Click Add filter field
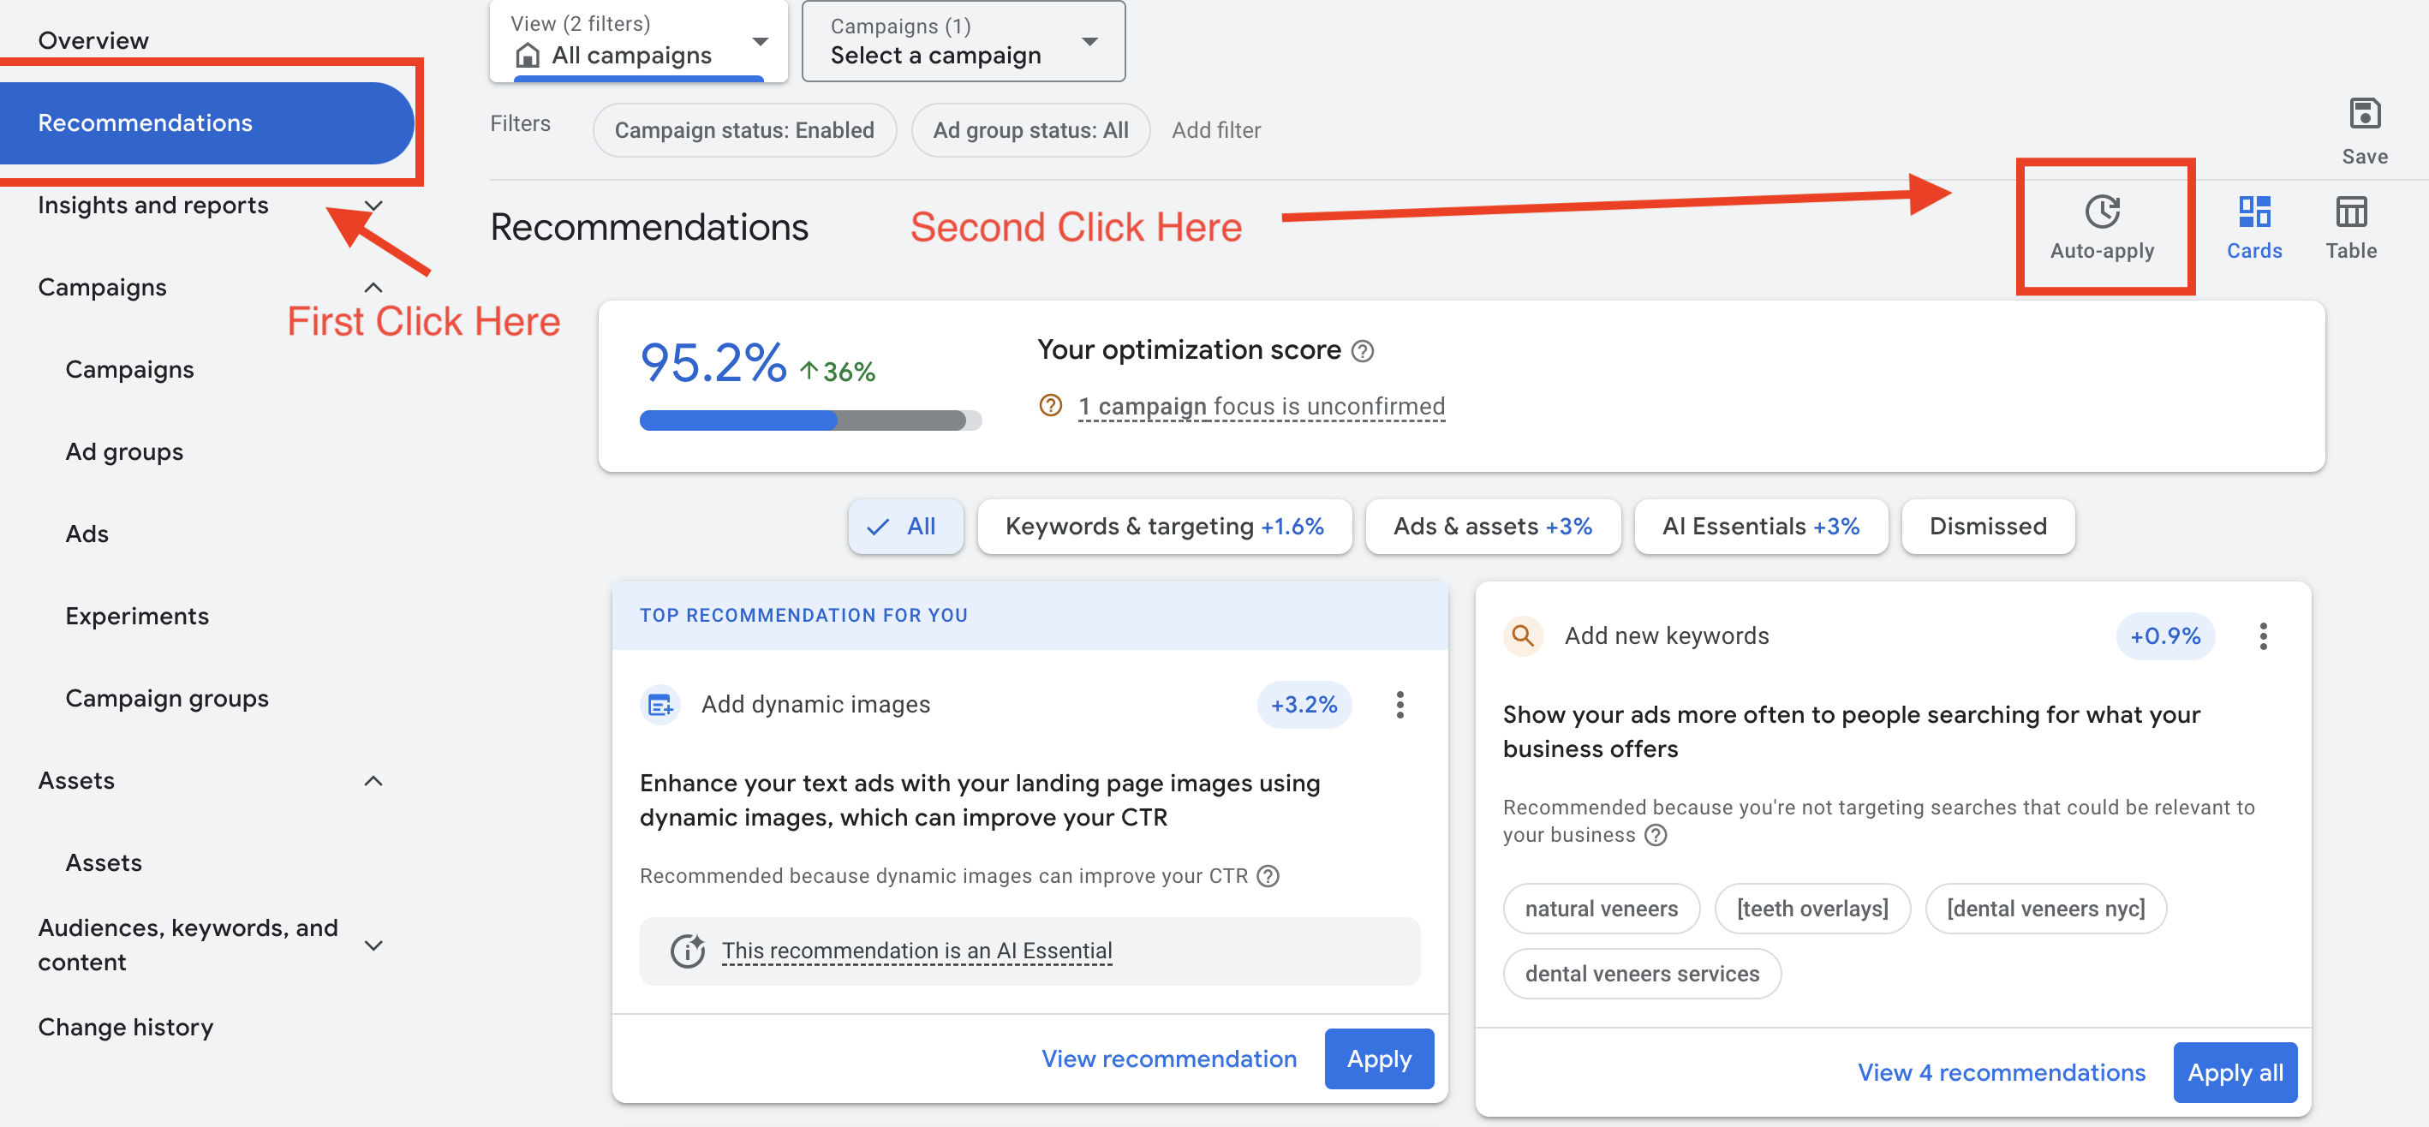The height and width of the screenshot is (1127, 2429). (x=1215, y=130)
